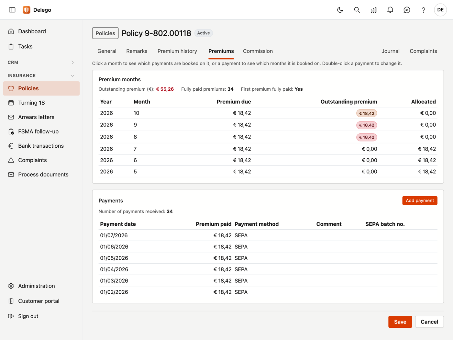
Task: Open the Journal tab
Action: [x=391, y=51]
